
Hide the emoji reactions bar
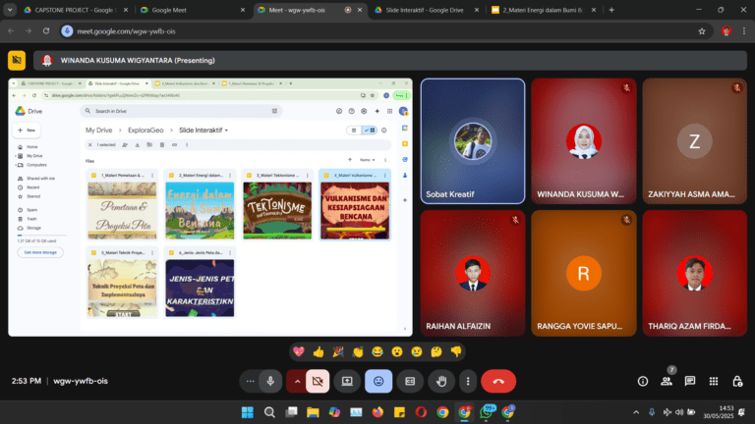(x=378, y=381)
